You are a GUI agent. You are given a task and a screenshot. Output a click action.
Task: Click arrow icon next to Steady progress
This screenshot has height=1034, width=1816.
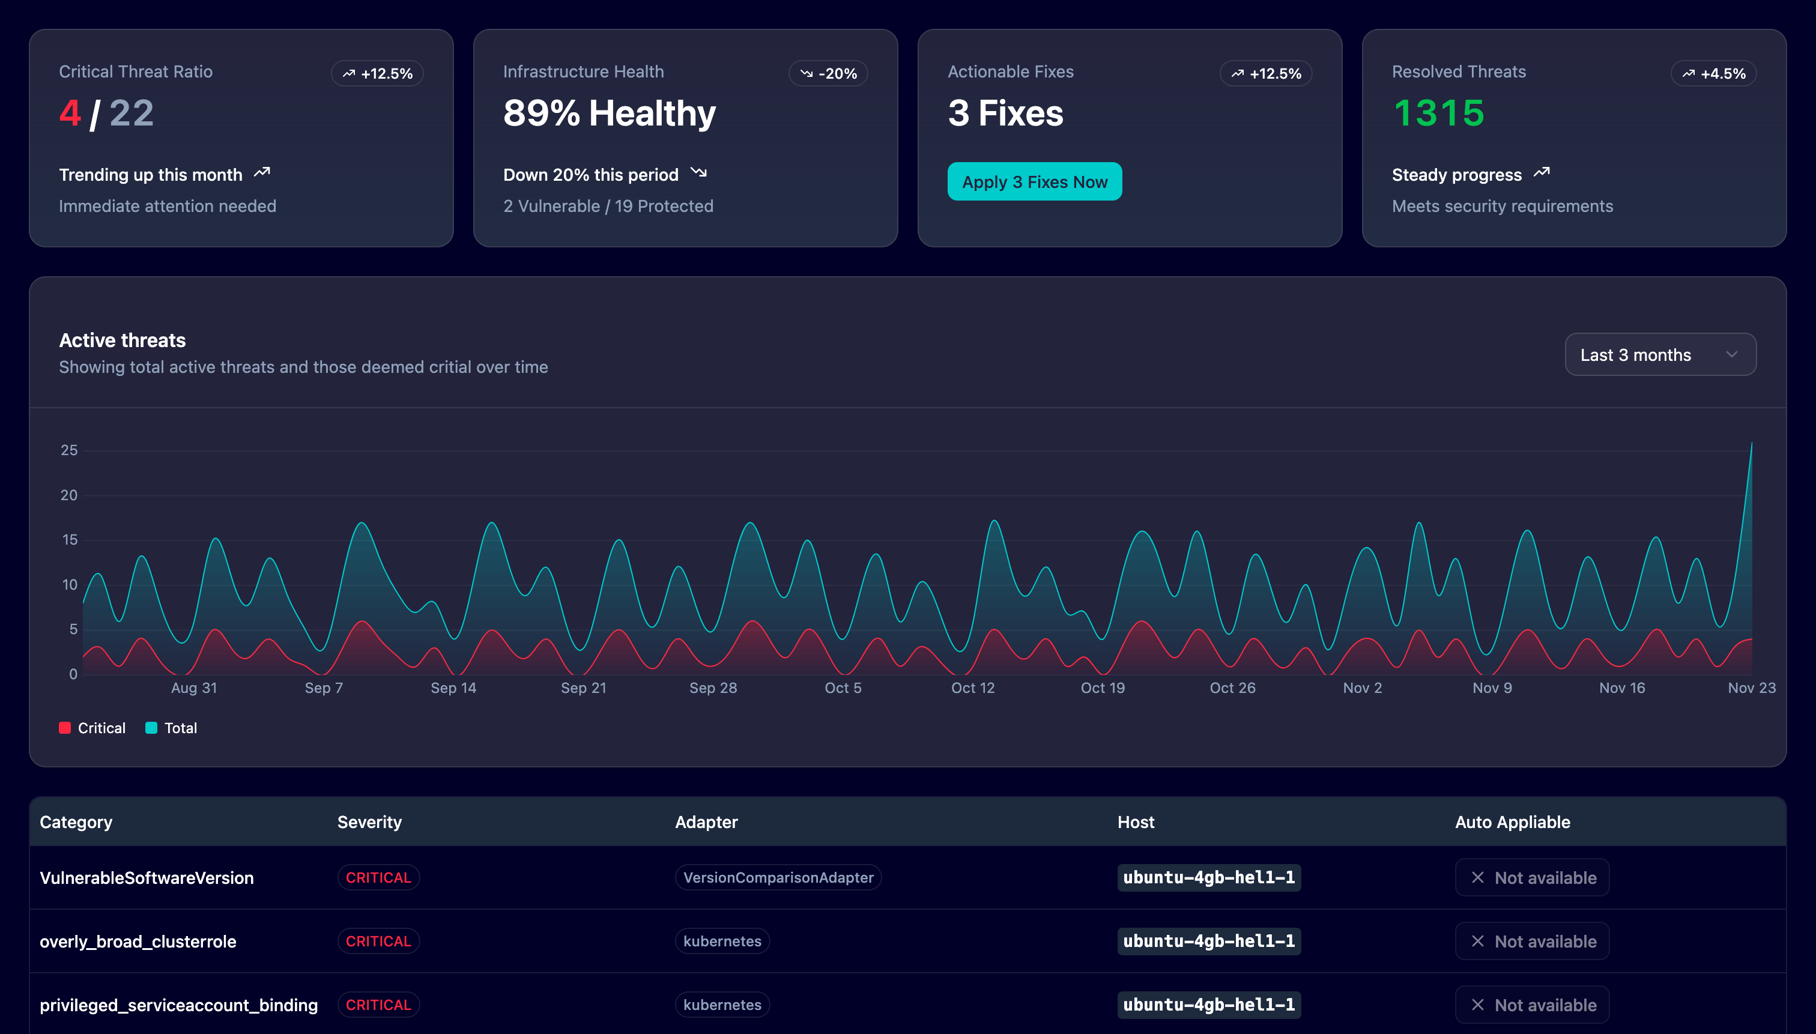tap(1541, 172)
